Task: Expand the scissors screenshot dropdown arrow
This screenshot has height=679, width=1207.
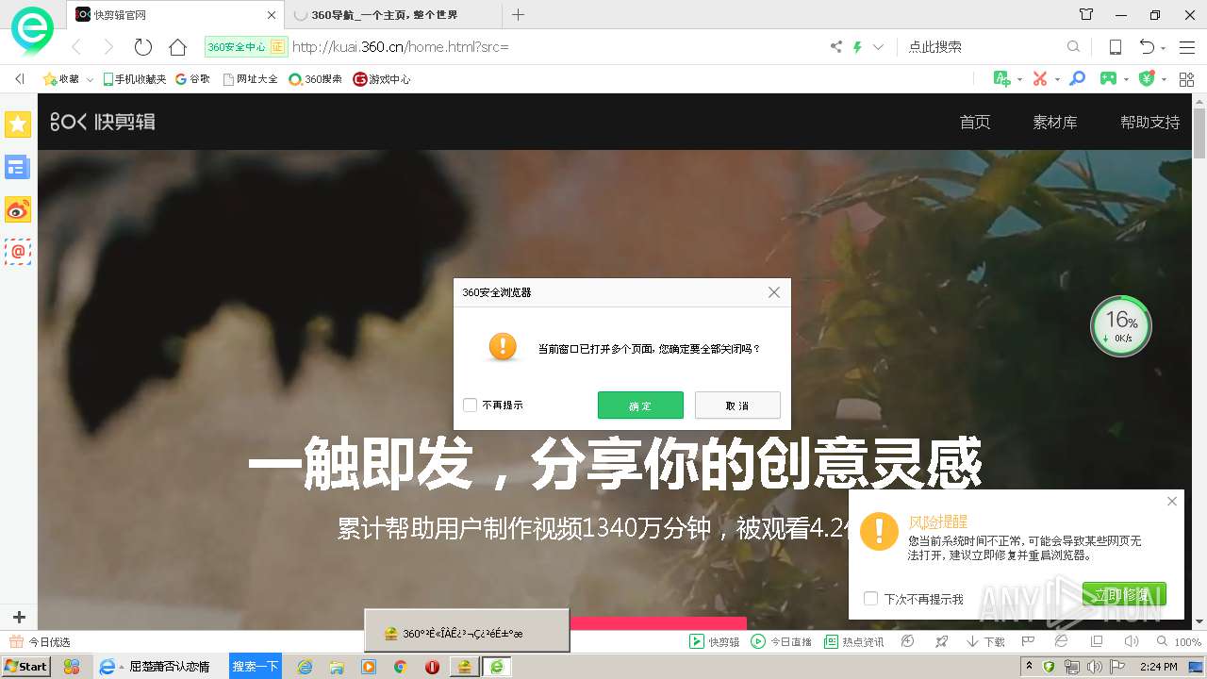Action: click(1057, 80)
